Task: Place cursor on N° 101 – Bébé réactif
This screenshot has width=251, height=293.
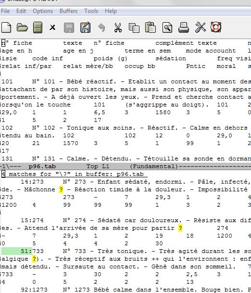Action: 74,81
